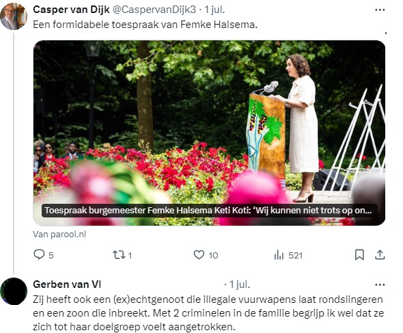Open Casper van Dijk's profile picture
Viewport: 403px width, 333px height.
click(14, 16)
